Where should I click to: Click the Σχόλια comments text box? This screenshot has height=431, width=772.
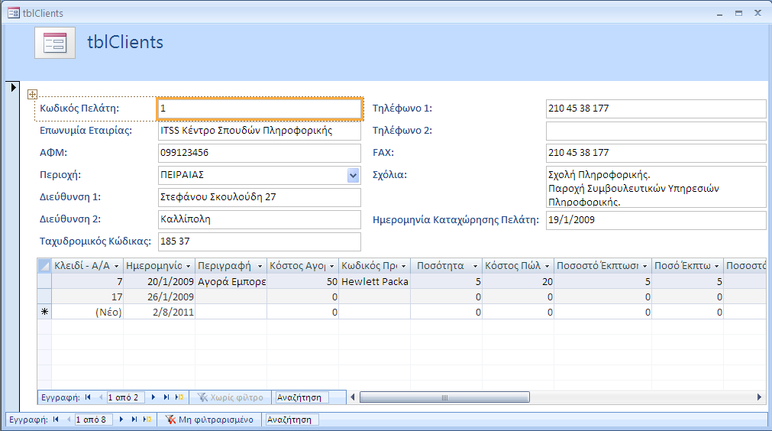point(656,186)
